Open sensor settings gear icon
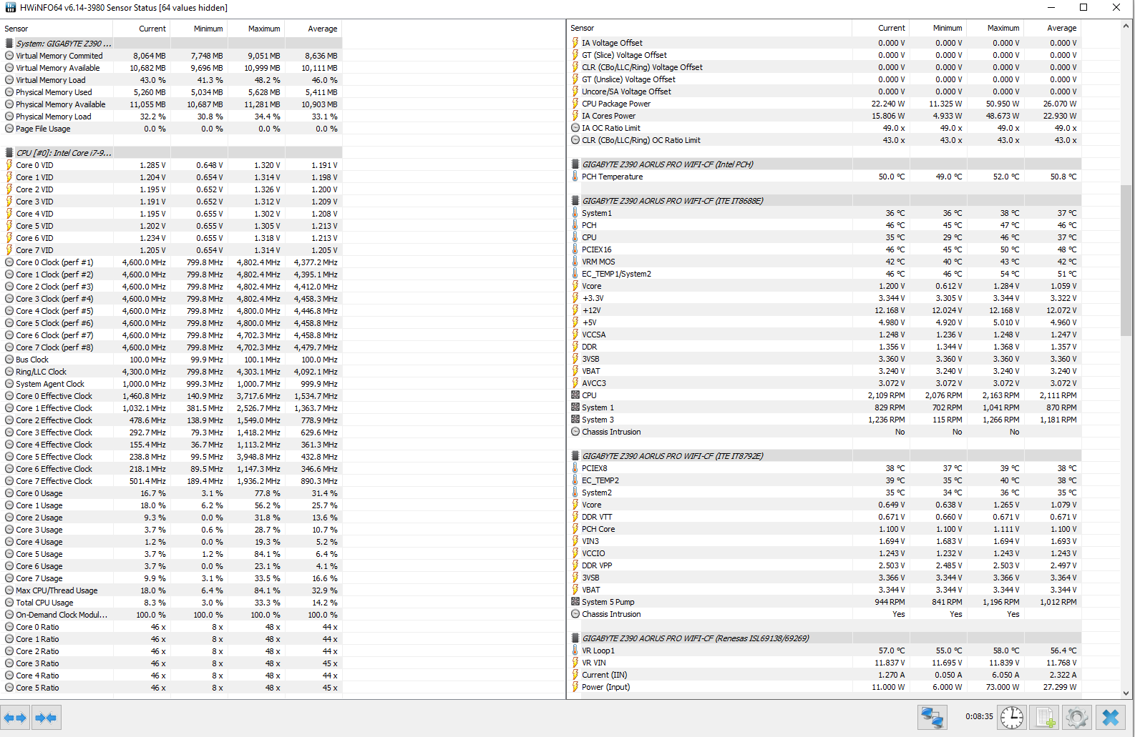 pos(1077,717)
